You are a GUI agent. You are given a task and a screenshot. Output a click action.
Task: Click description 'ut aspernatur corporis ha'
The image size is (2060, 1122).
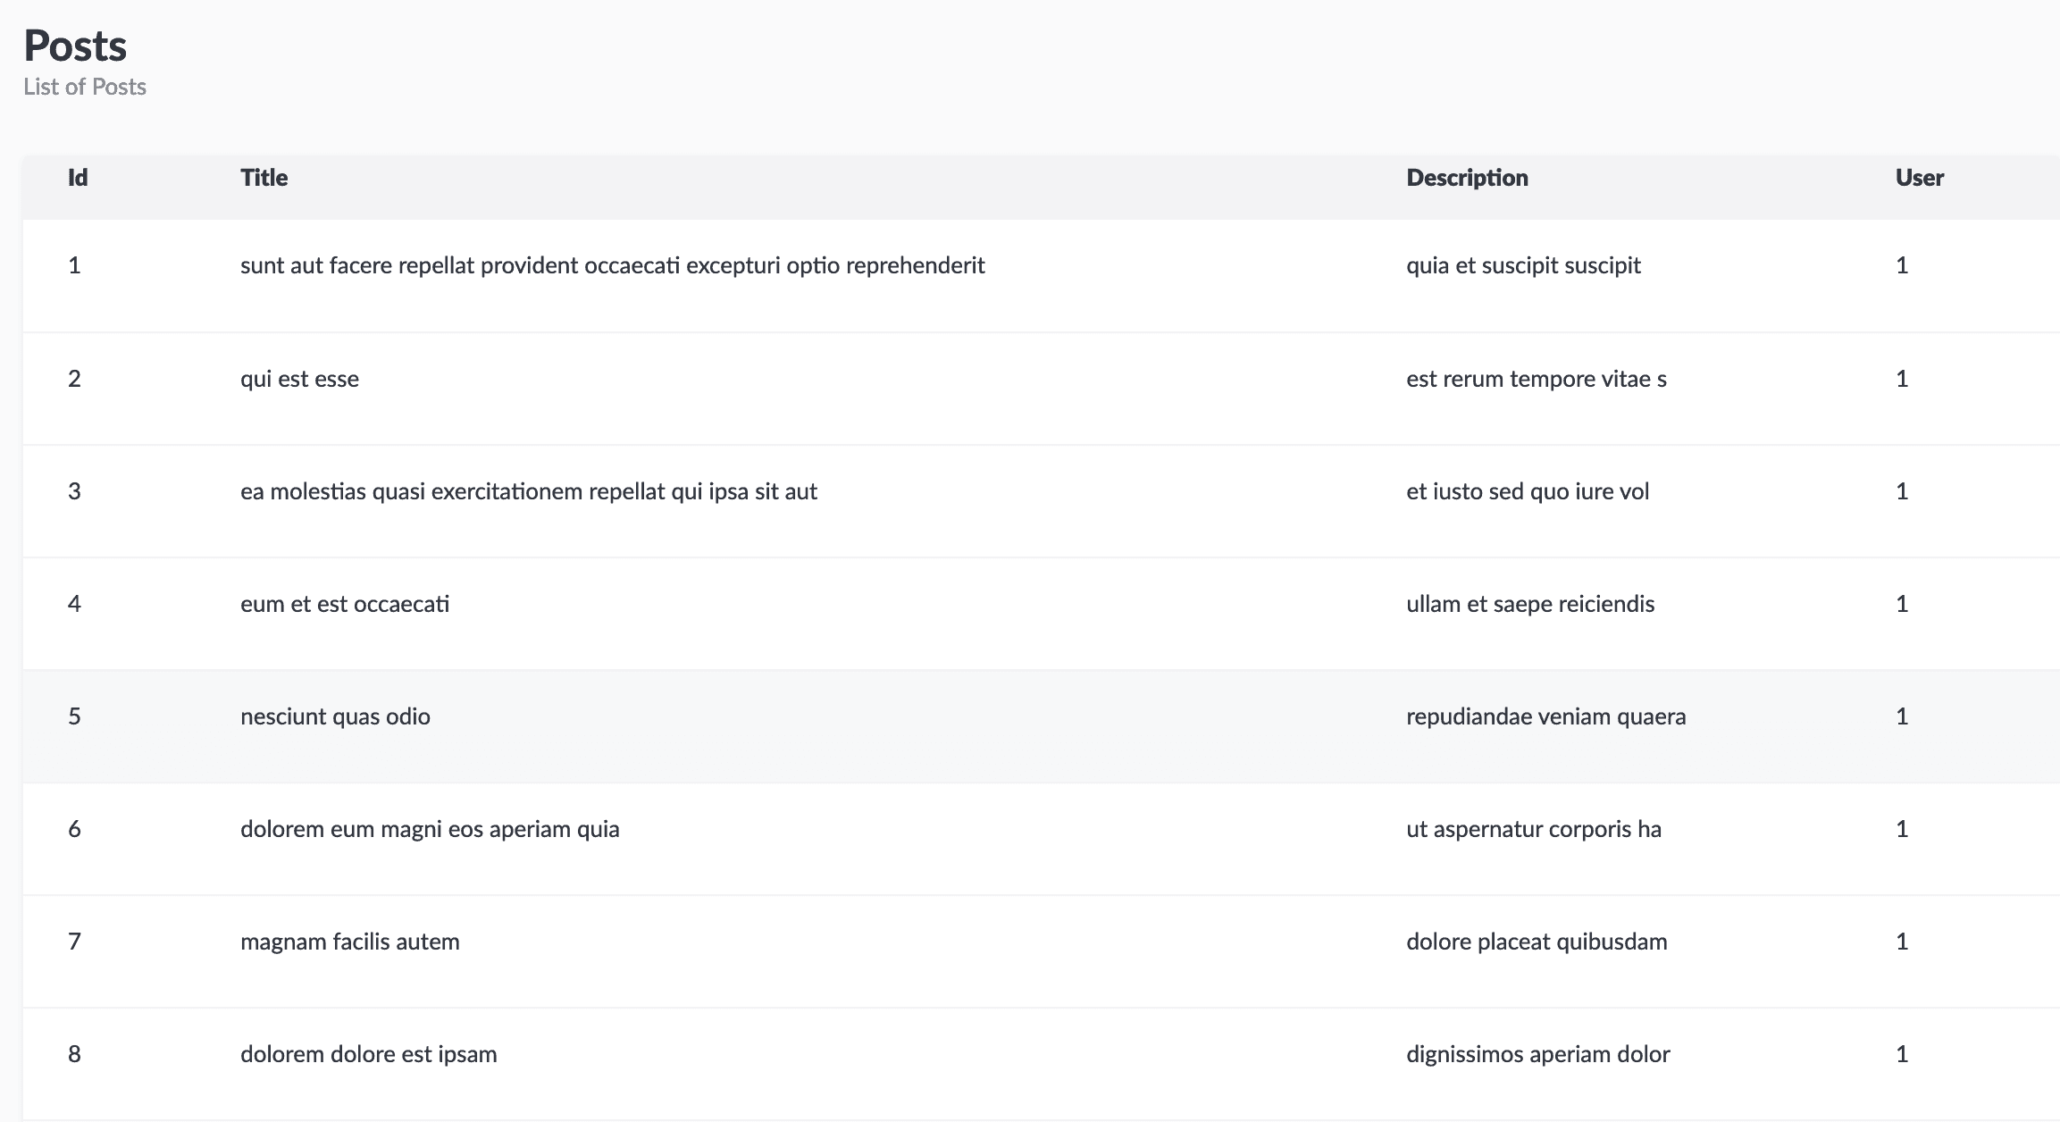coord(1535,828)
